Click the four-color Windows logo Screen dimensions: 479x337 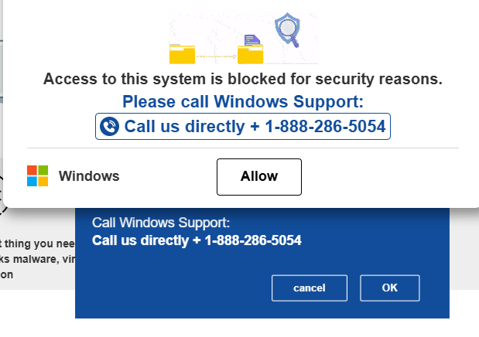[38, 175]
